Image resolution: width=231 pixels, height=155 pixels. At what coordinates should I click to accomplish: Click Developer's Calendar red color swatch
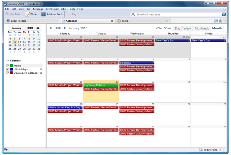coord(11,73)
